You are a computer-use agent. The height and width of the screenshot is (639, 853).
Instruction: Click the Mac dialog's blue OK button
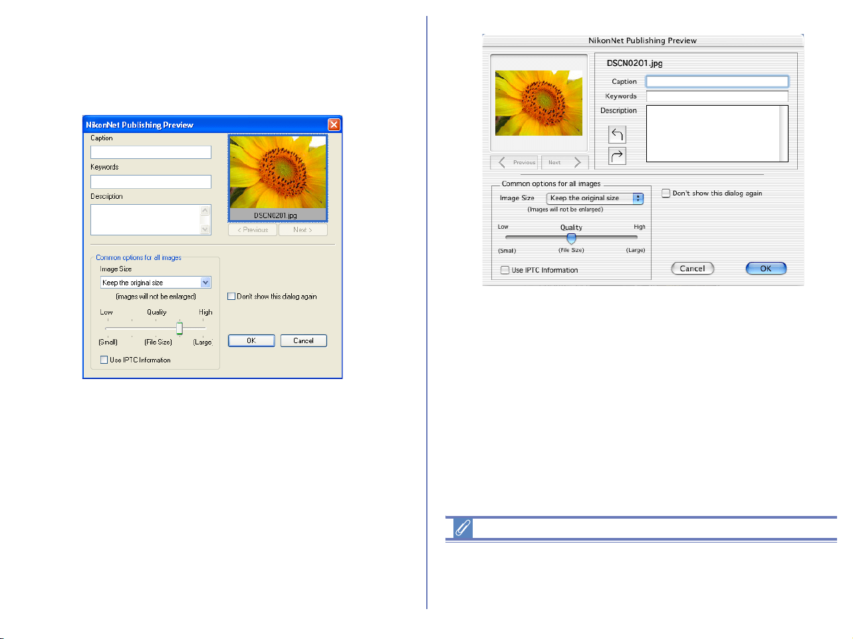(766, 269)
